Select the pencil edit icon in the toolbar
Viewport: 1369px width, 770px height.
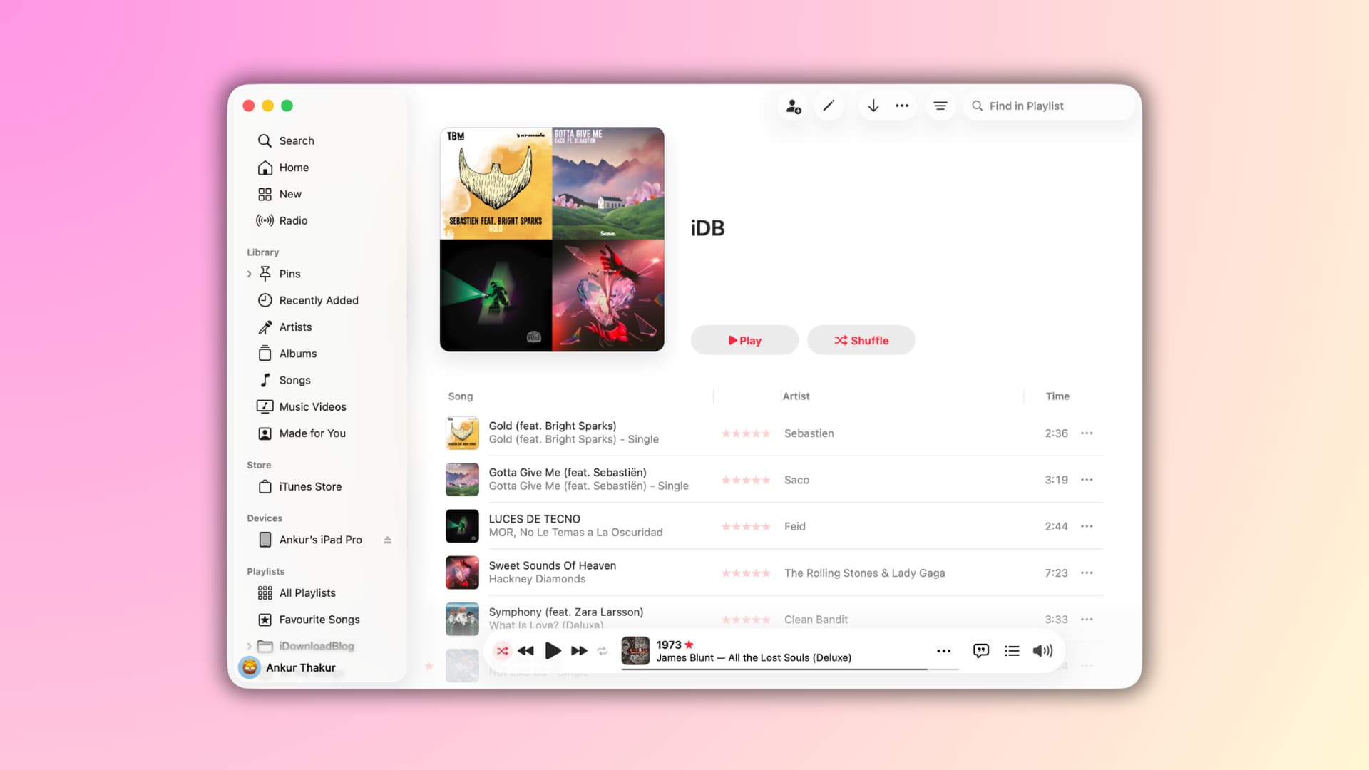click(x=829, y=106)
